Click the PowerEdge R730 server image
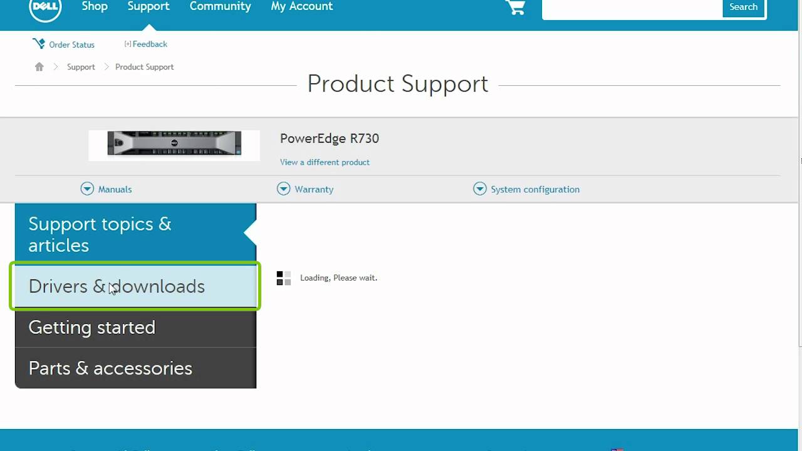802x451 pixels. (x=174, y=144)
